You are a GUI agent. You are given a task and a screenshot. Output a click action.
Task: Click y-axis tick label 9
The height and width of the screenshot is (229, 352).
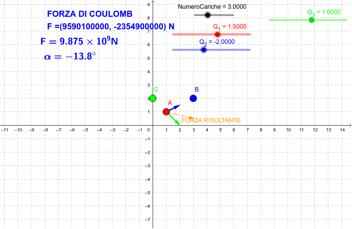(148, 4)
